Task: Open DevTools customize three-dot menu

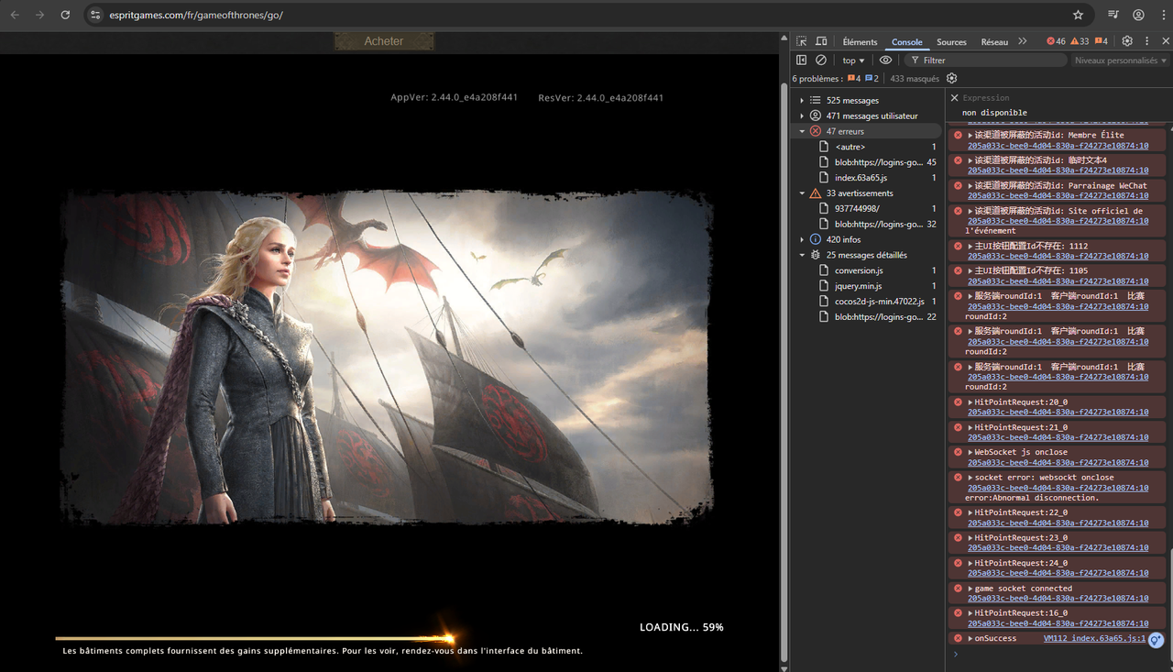Action: (x=1146, y=41)
